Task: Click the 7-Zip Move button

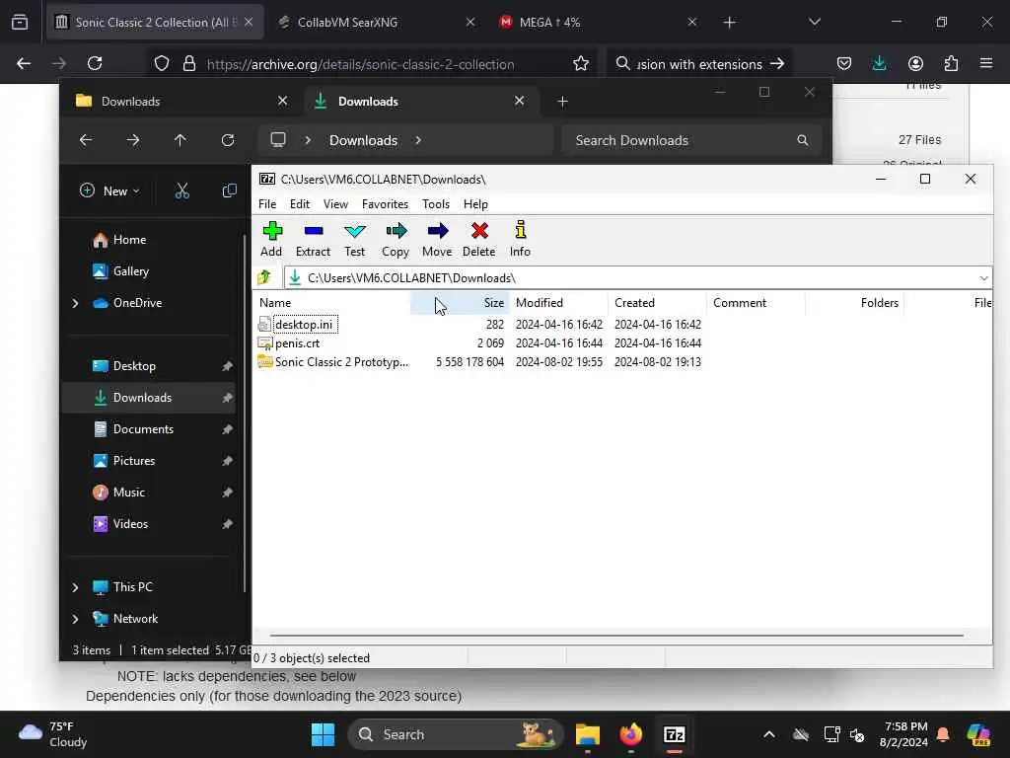Action: point(437,239)
